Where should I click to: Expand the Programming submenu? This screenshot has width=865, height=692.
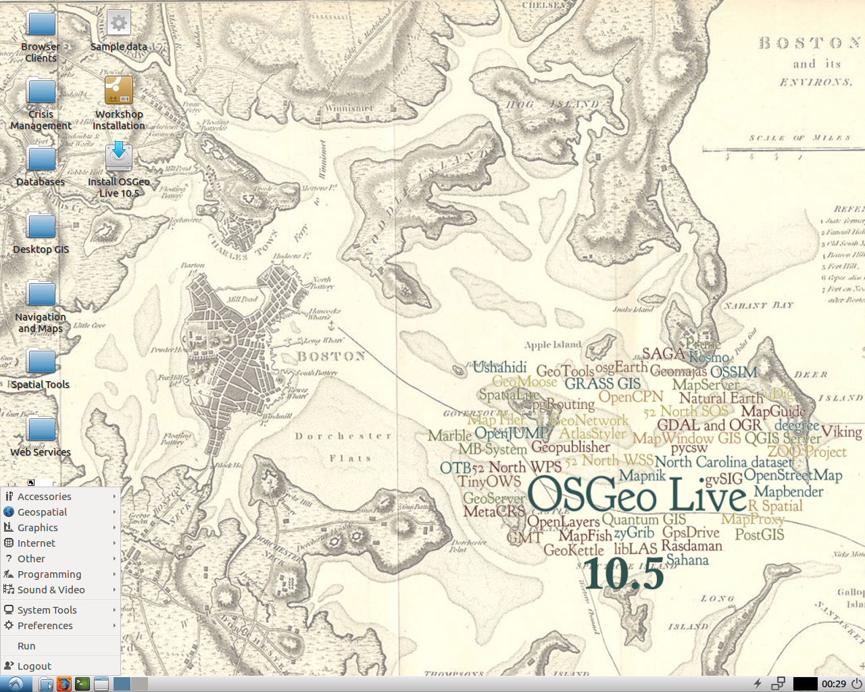(x=61, y=574)
